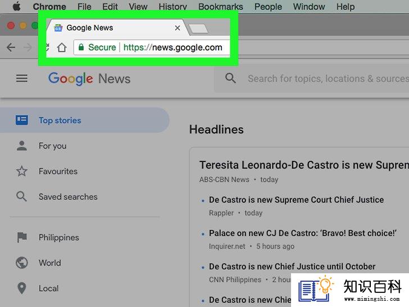Viewport: 409px width, 307px height.
Task: Open the Teresita Leonardo-De Castro headline story
Action: (x=304, y=165)
